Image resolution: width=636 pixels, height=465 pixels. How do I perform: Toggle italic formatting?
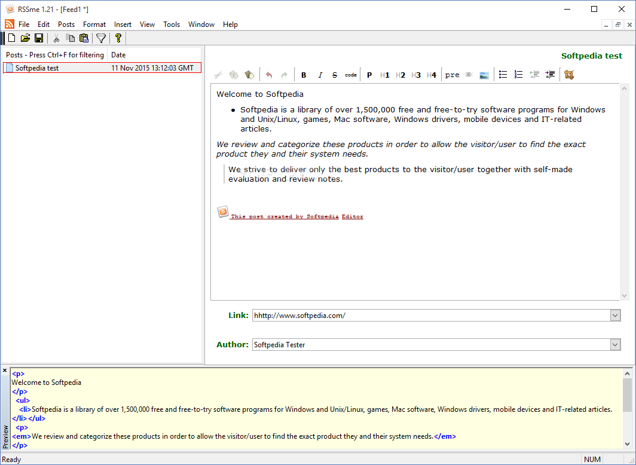(x=320, y=75)
